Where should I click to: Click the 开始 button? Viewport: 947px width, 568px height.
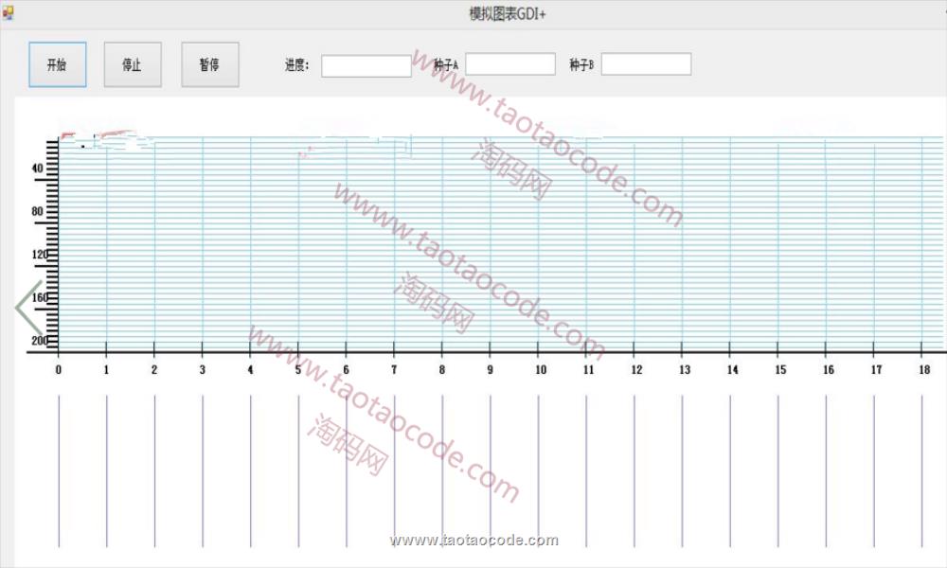click(57, 64)
